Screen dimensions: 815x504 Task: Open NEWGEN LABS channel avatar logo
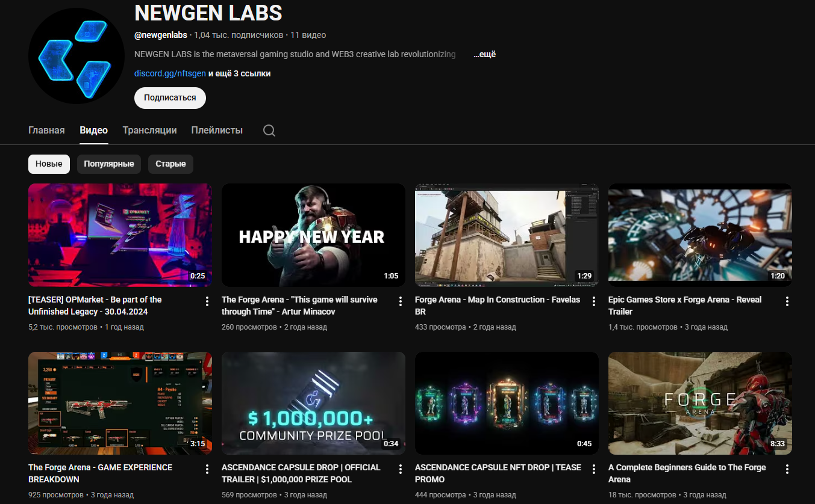(76, 56)
